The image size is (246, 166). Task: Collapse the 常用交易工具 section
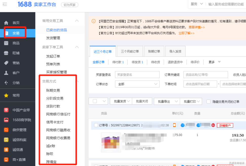click(x=77, y=21)
